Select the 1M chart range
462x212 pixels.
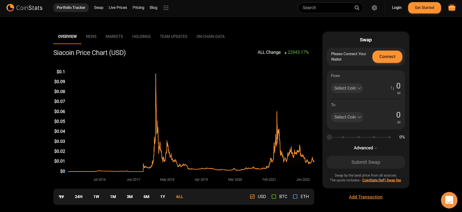pyautogui.click(x=113, y=197)
